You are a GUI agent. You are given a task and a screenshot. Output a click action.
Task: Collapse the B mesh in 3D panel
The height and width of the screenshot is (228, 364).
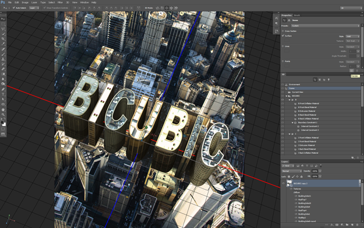point(289,100)
